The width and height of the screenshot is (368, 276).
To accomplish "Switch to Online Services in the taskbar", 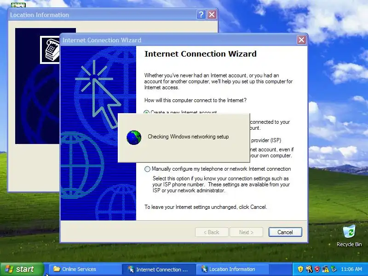I will 85,269.
